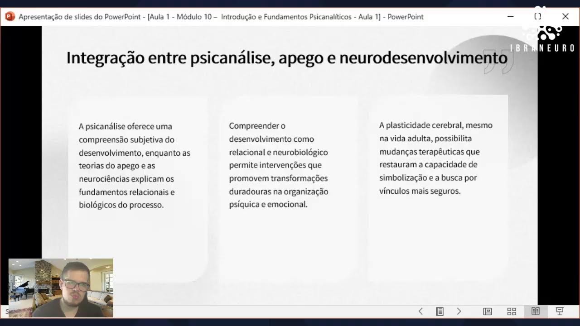The height and width of the screenshot is (326, 580).
Task: Click the paragraph starting 'A plasticidade cerebral'
Action: click(436, 158)
